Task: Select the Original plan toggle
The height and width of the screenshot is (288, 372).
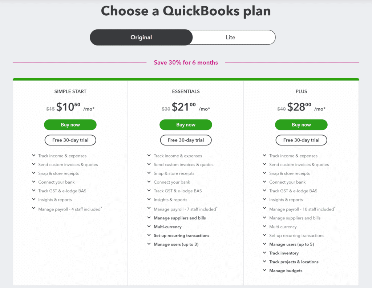Action: (141, 37)
